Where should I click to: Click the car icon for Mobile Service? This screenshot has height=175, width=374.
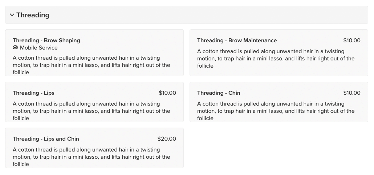pyautogui.click(x=15, y=47)
